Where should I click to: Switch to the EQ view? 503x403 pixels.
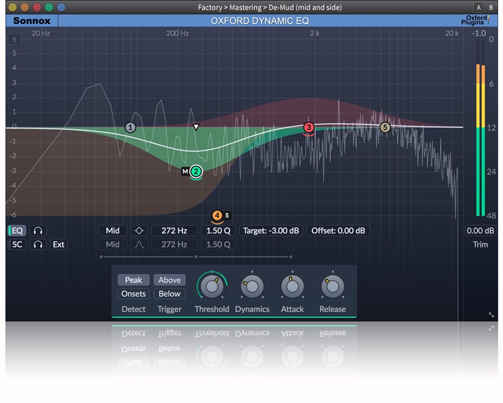point(17,230)
